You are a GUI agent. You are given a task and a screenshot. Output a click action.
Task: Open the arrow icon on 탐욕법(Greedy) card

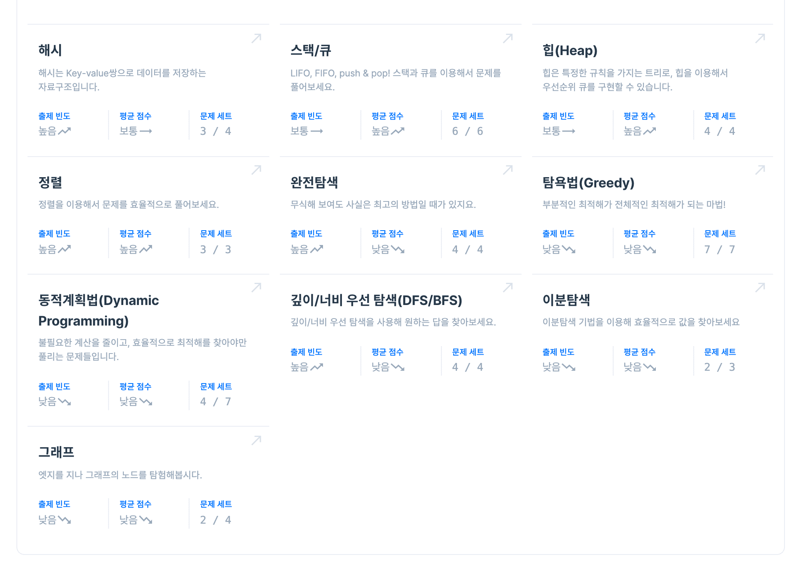760,170
